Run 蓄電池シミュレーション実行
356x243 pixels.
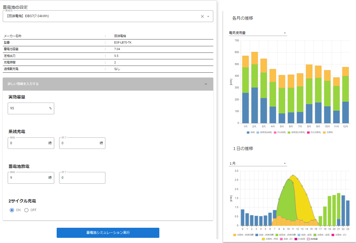click(108, 233)
